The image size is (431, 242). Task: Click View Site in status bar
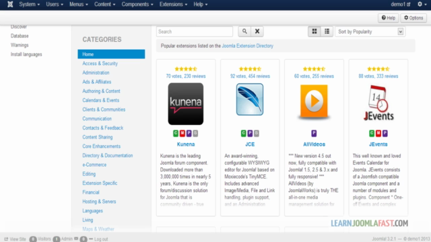click(x=15, y=239)
